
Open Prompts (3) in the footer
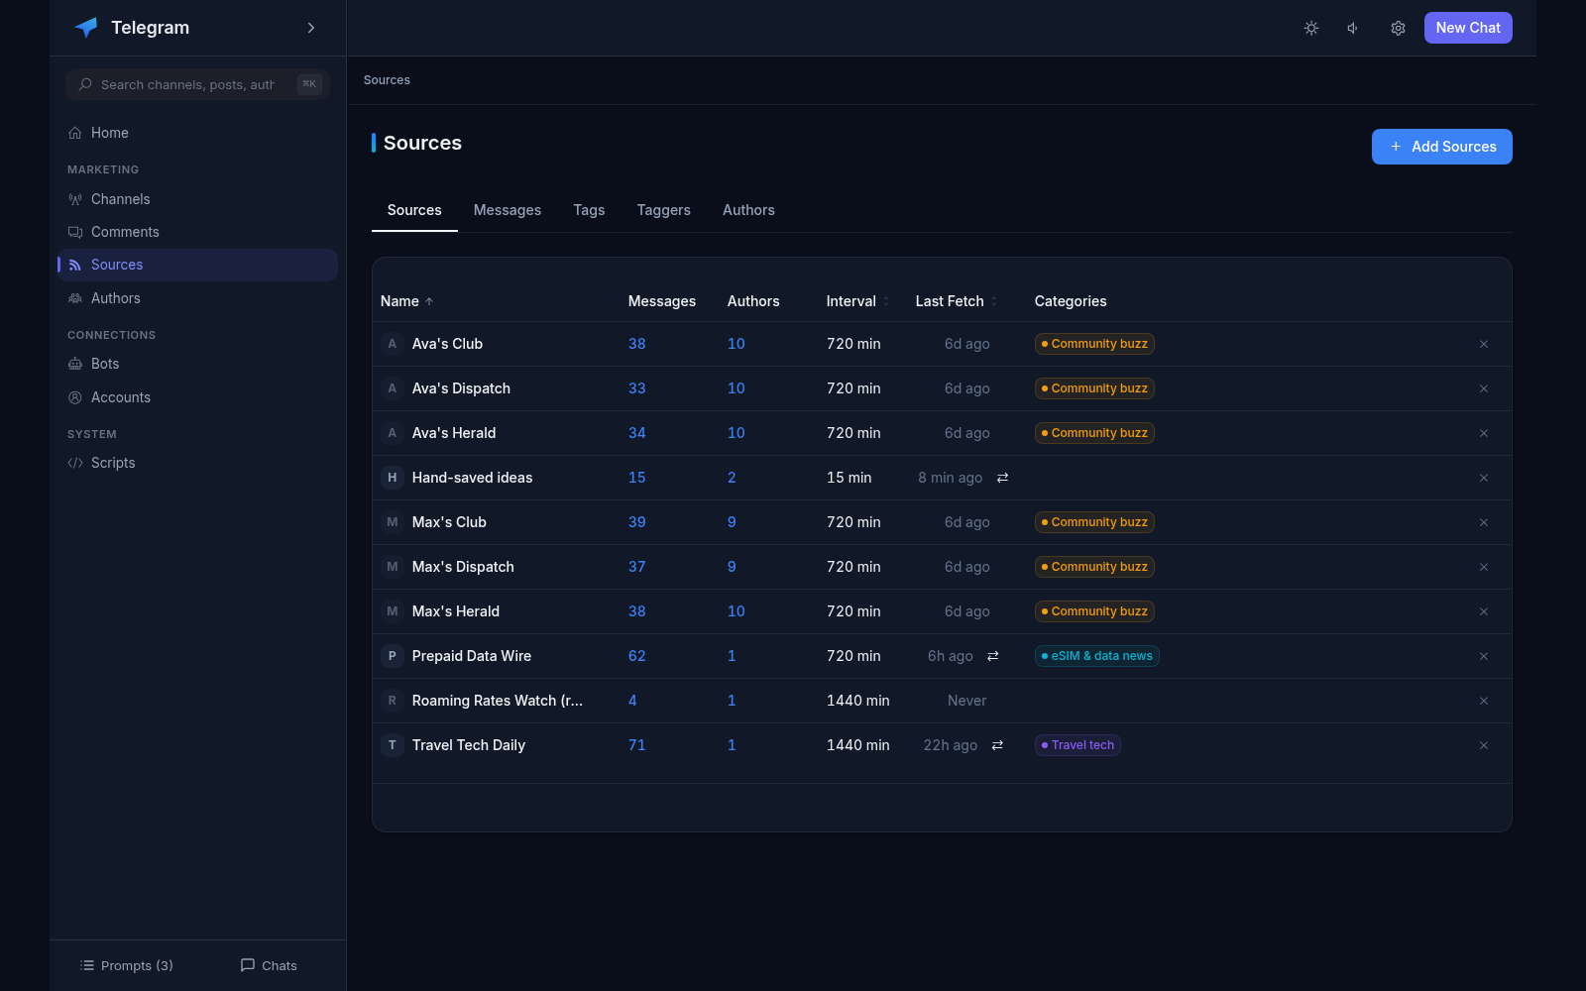[127, 965]
